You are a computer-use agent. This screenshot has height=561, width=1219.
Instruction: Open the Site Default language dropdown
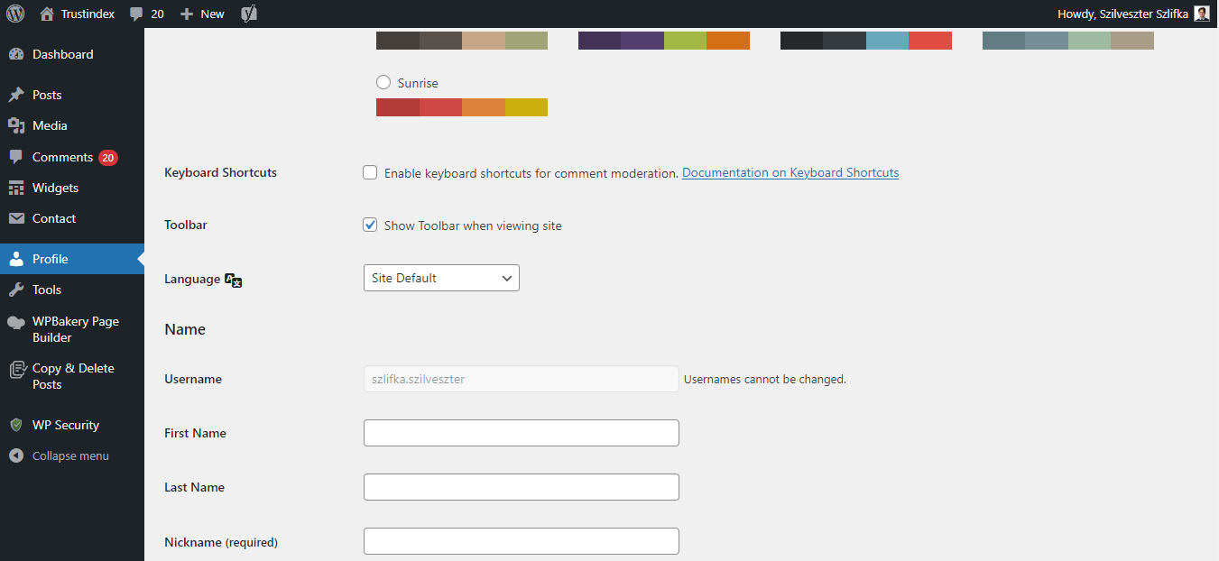441,278
